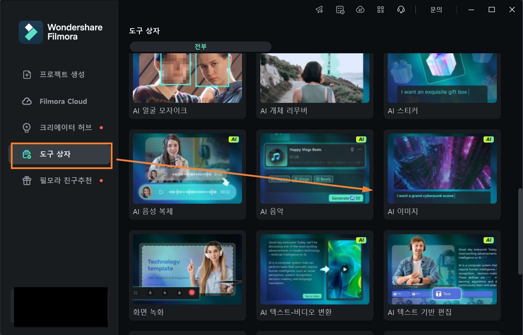Click the AI 음성 복제 label

[153, 211]
